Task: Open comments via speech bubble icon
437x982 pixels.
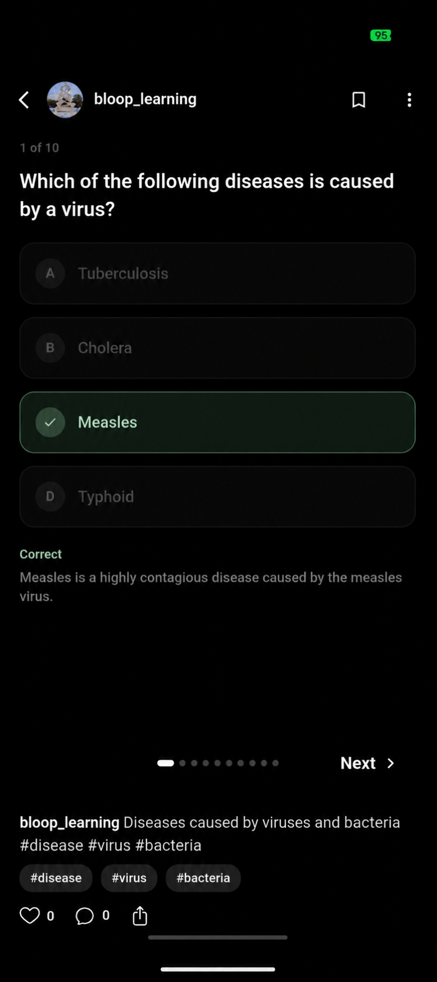Action: click(x=85, y=915)
